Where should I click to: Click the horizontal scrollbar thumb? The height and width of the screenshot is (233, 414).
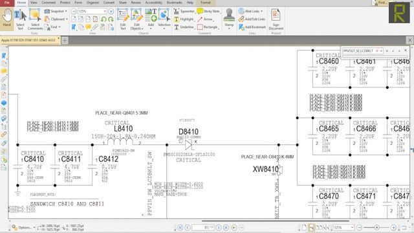click(x=276, y=221)
